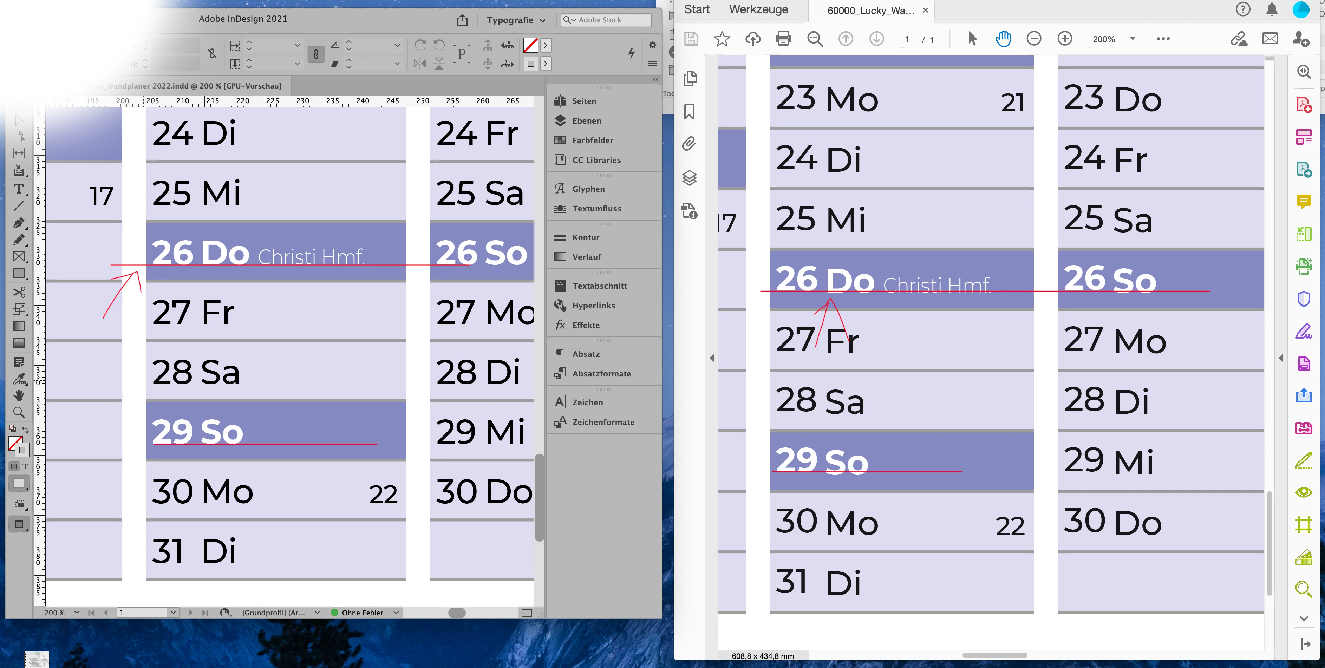Toggle formatting affects text button
The width and height of the screenshot is (1325, 668).
point(25,466)
